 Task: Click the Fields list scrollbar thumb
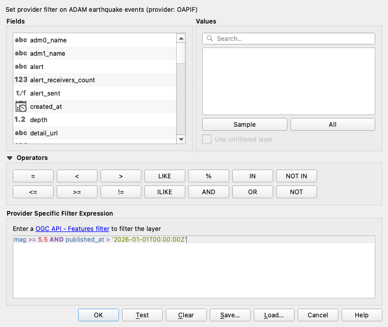[181, 53]
